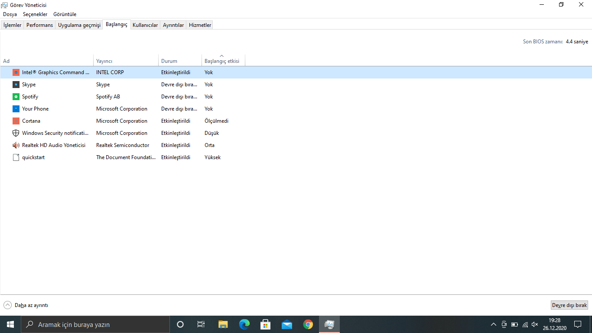Select the Skype row name
The width and height of the screenshot is (592, 333).
pos(29,85)
